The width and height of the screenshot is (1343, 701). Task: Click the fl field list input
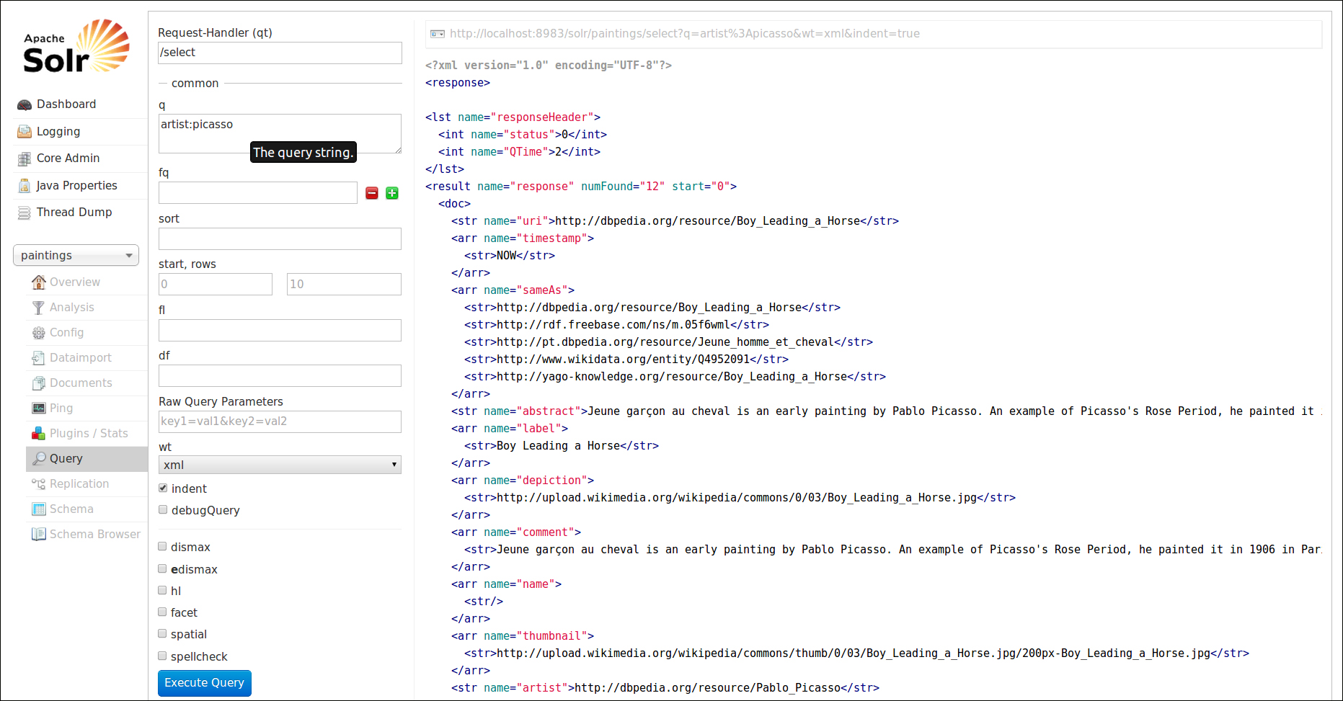click(x=280, y=330)
